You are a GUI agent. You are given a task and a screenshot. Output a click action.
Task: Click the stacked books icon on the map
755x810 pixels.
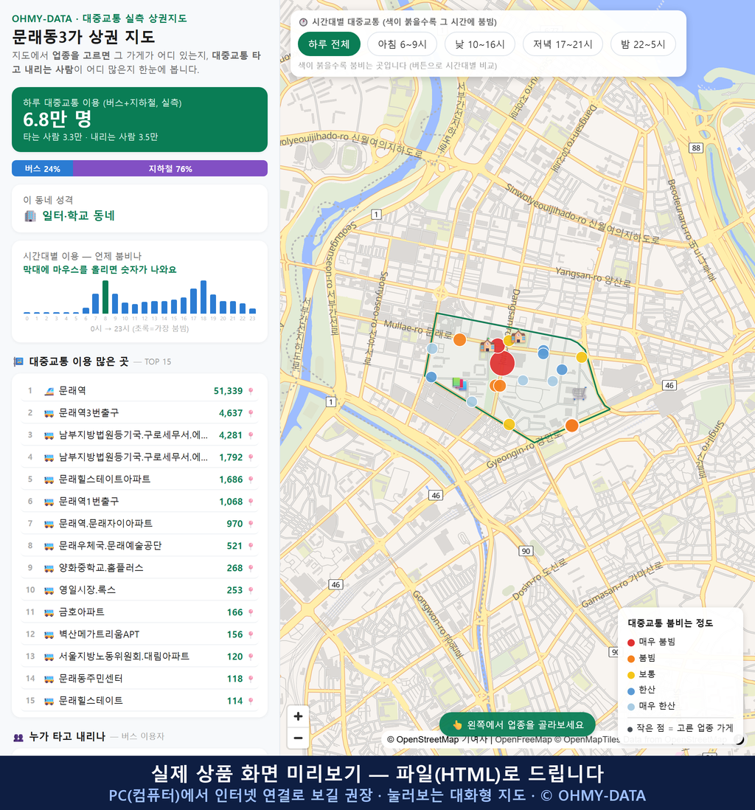(459, 384)
